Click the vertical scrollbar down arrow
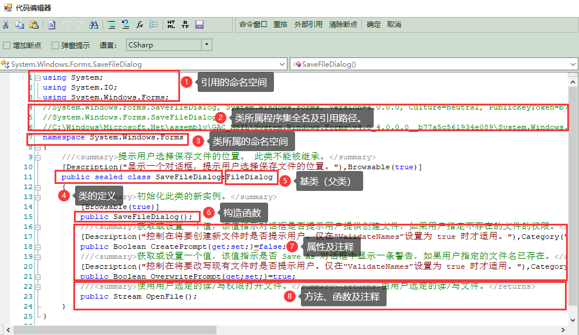 573,320
